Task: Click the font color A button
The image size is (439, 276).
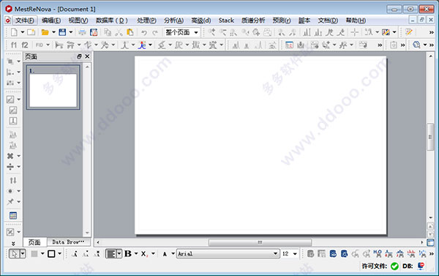Action: pyautogui.click(x=165, y=254)
